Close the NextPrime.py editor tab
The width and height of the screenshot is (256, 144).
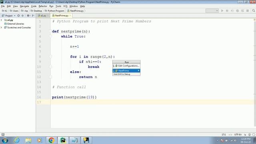[70, 16]
